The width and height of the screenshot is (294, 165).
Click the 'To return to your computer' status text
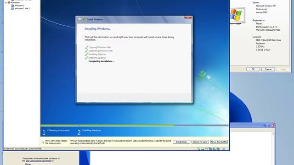tap(23, 148)
